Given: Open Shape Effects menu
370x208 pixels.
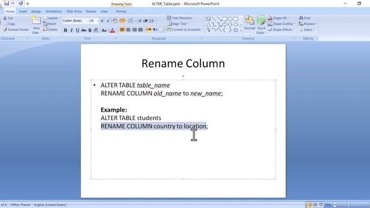Looking at the screenshot, I should coord(282,29).
